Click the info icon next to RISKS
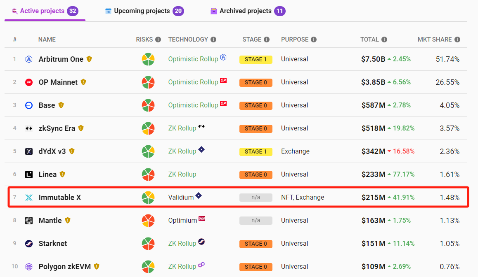Screen dimensions: 478x277 pos(158,40)
